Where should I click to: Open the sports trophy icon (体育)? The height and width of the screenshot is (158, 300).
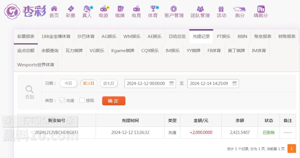click(153, 9)
